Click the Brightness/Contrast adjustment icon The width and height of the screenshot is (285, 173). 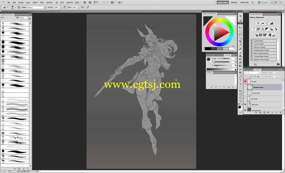coord(258,23)
